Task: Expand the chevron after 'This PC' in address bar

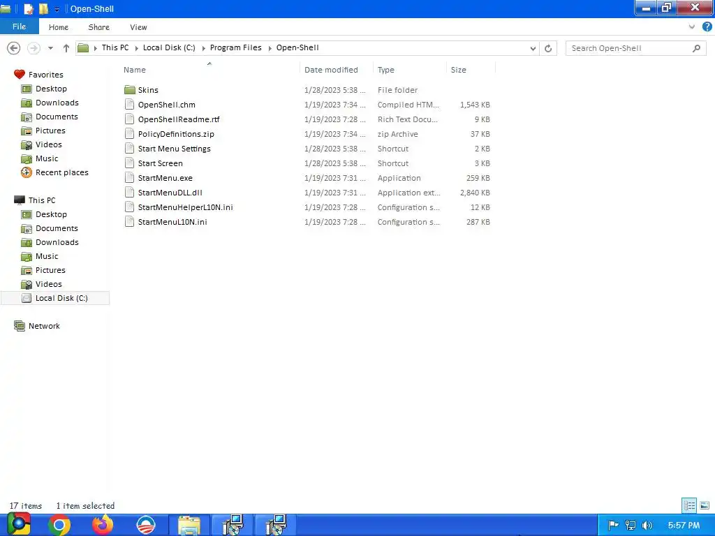Action: pos(136,48)
